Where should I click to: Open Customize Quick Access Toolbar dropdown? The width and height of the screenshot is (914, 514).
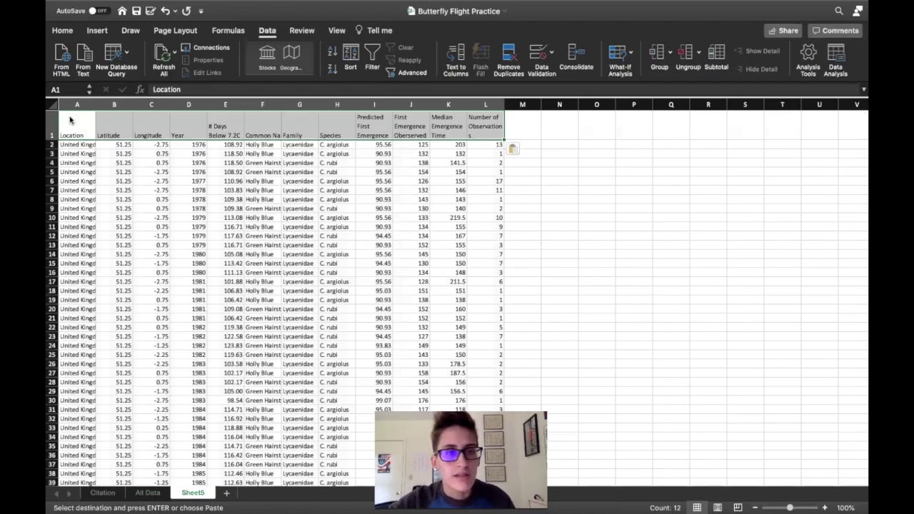tap(201, 11)
